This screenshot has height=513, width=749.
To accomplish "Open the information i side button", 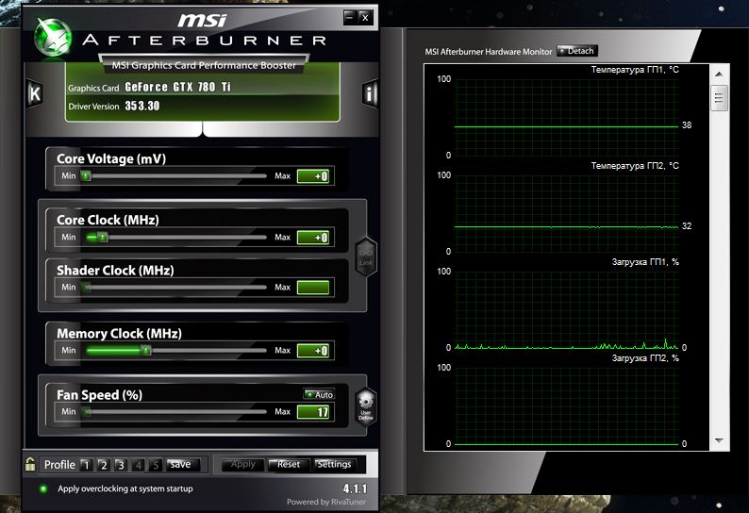I will 370,93.
